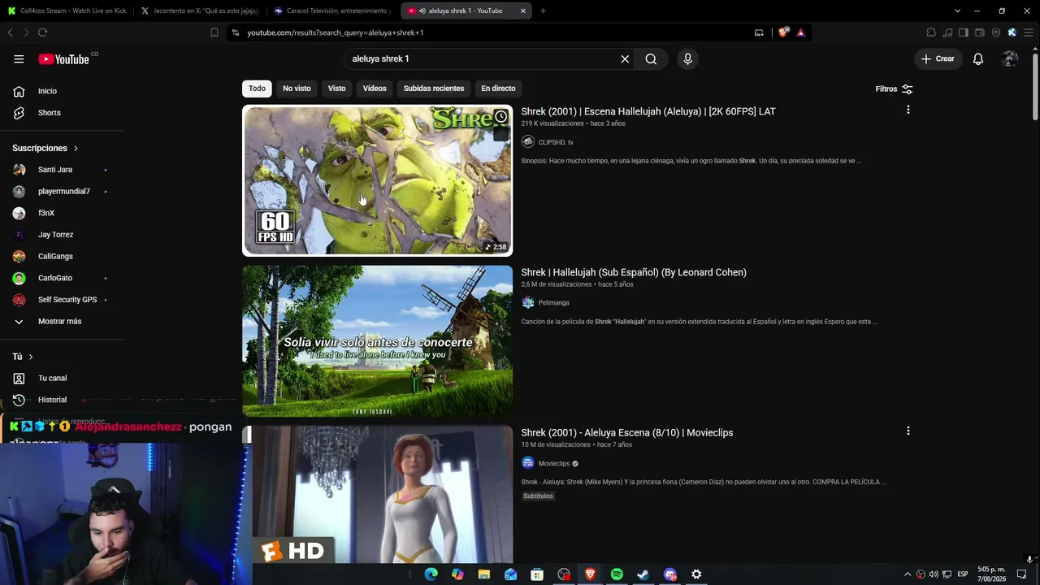Click the Crear button
The height and width of the screenshot is (585, 1040).
[x=938, y=58]
